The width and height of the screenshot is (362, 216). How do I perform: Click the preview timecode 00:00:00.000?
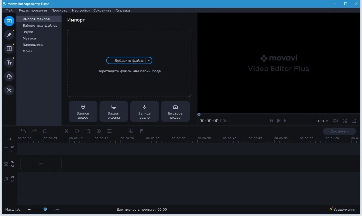[x=214, y=121]
